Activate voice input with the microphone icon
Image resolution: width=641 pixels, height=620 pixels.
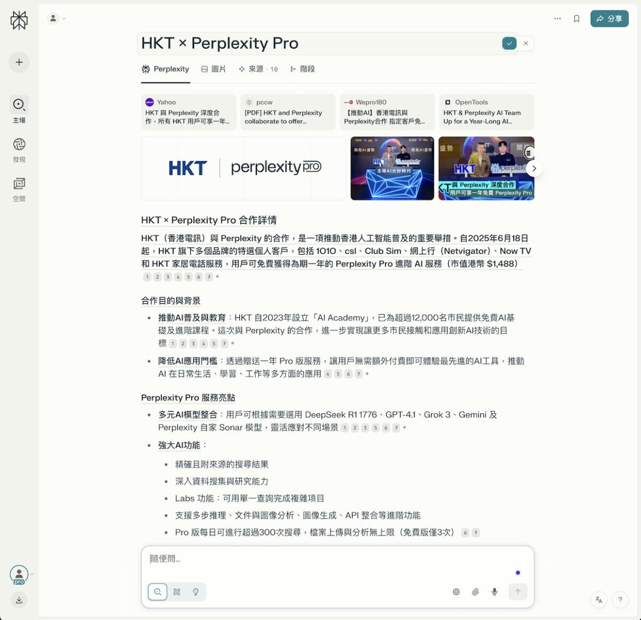click(494, 592)
